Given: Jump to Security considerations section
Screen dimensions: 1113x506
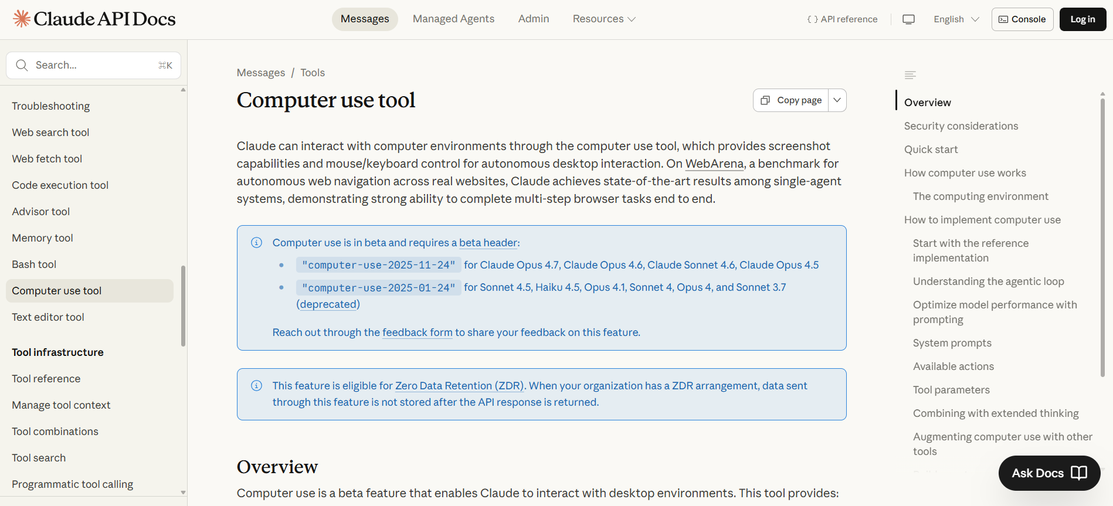Looking at the screenshot, I should (961, 126).
